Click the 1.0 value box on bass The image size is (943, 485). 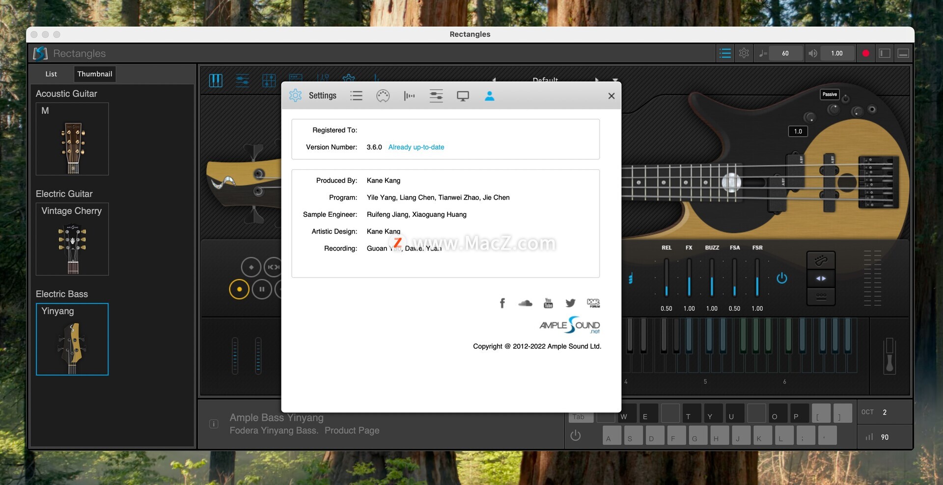798,131
